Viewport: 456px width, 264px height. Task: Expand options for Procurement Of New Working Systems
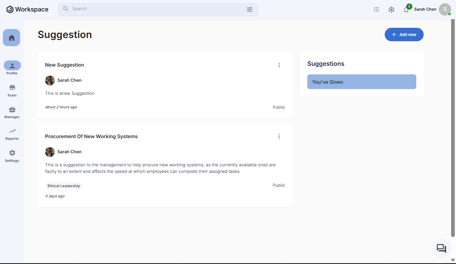click(x=279, y=136)
